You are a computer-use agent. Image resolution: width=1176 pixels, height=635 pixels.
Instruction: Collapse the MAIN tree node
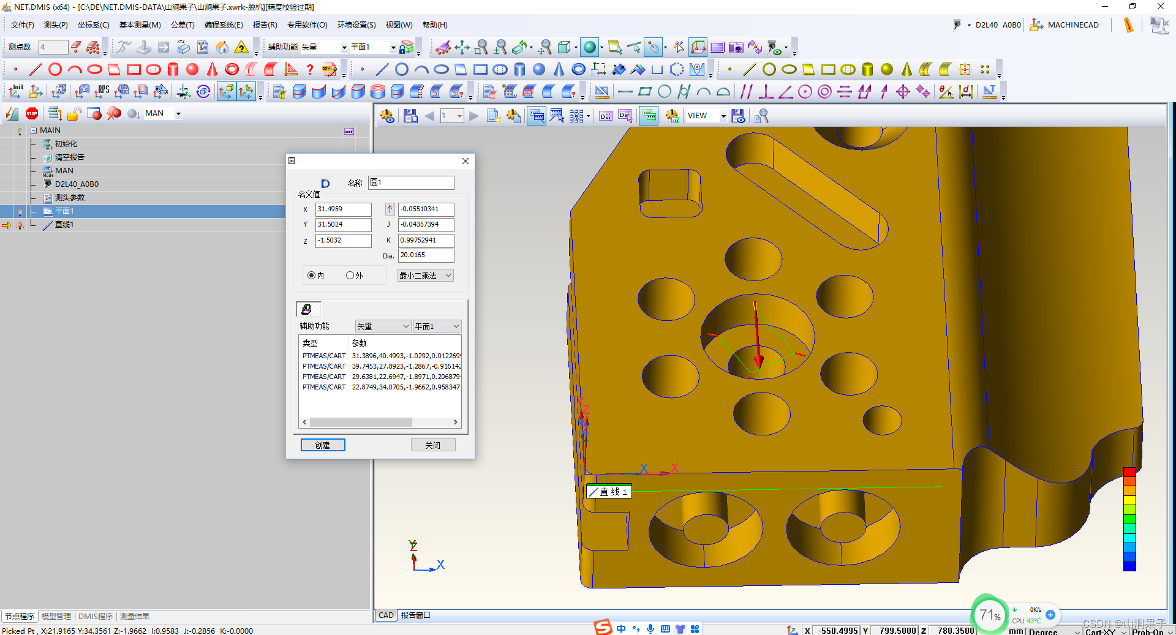(x=34, y=130)
